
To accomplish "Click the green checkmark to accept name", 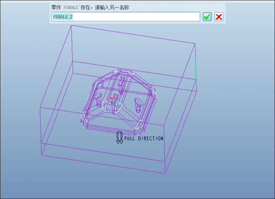I will coord(207,17).
